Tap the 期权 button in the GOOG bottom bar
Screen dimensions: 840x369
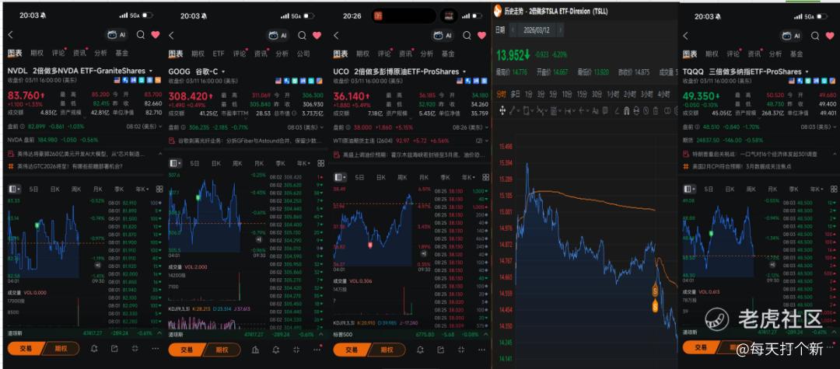(x=222, y=350)
